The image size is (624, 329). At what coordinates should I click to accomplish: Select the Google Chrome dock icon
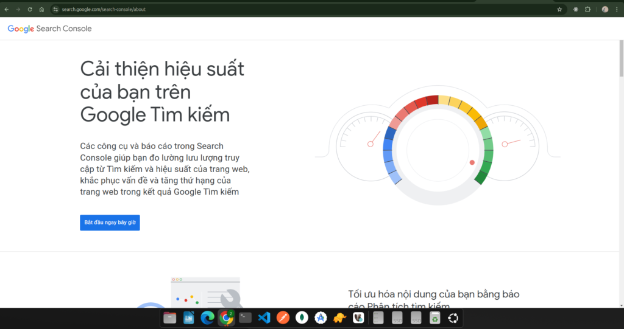226,318
